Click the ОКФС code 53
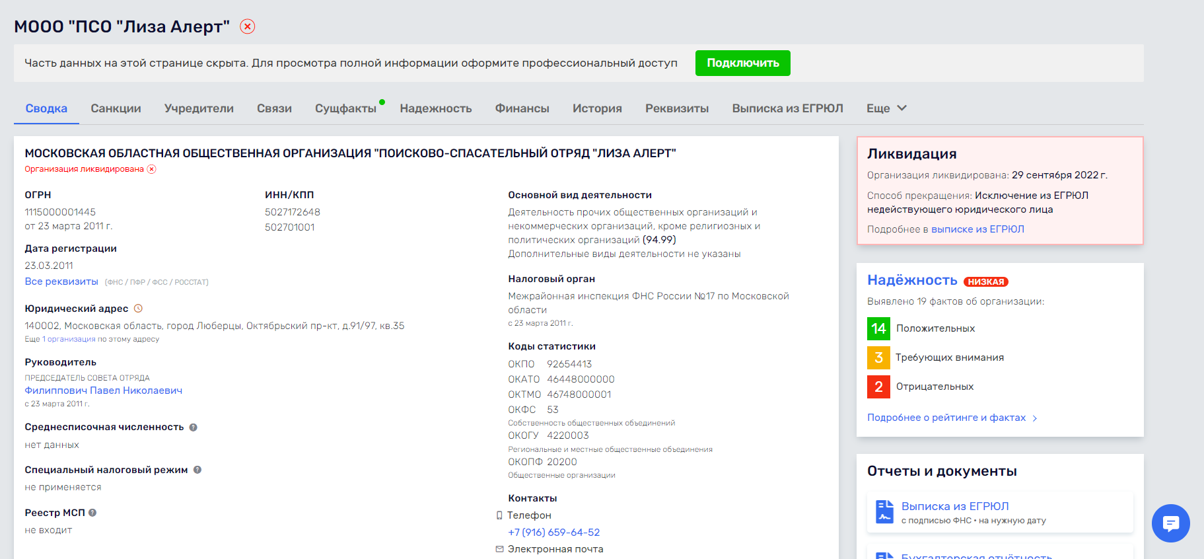This screenshot has height=559, width=1204. [x=553, y=410]
